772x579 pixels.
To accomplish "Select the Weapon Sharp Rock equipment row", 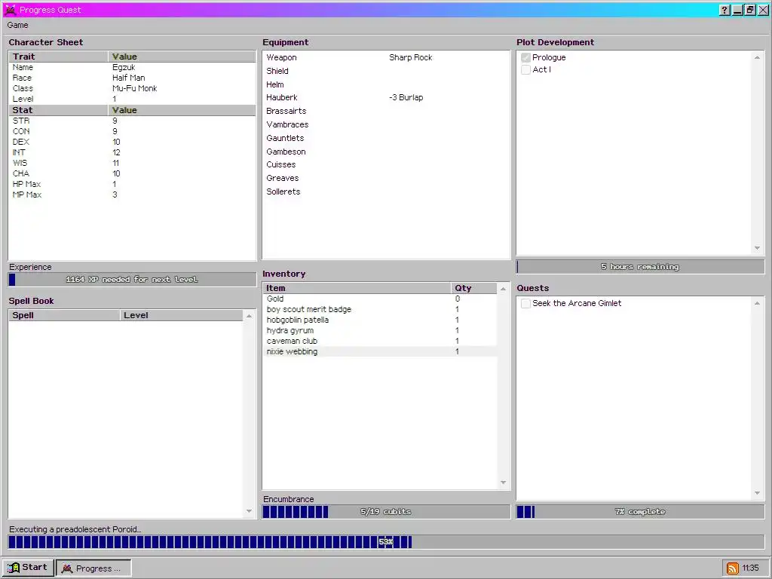I will 387,57.
